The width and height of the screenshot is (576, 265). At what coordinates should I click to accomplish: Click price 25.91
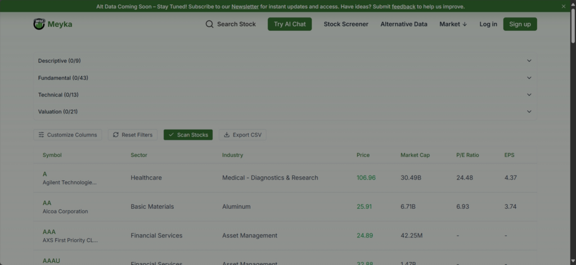coord(364,207)
